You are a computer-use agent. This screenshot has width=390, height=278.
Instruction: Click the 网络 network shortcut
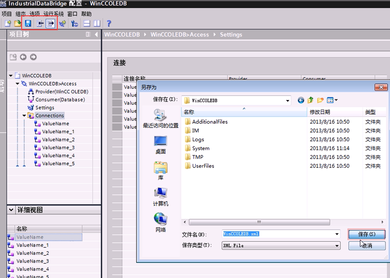point(161,223)
